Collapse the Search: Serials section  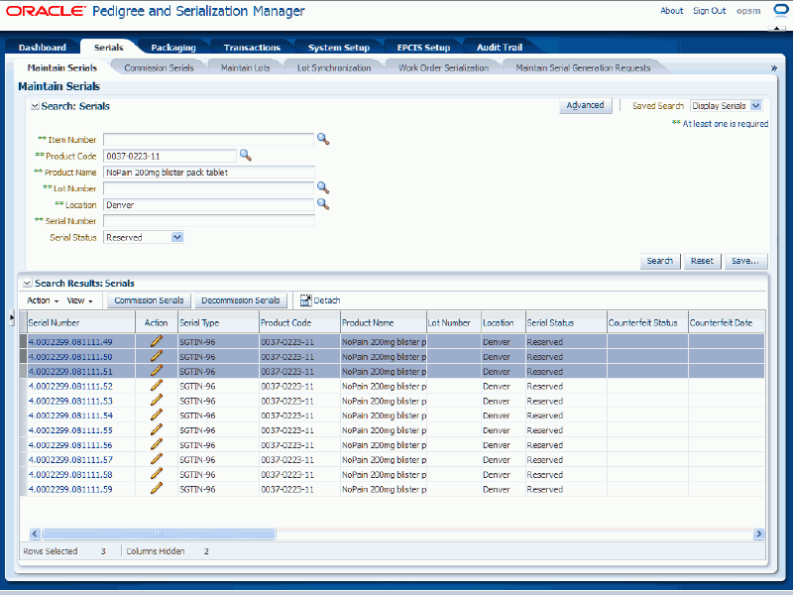pos(35,106)
